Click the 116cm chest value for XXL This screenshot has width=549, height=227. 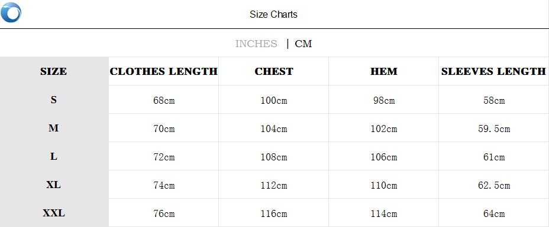(274, 214)
